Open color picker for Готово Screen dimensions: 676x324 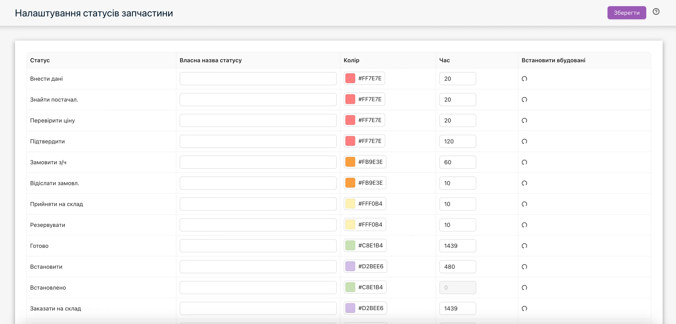point(365,245)
